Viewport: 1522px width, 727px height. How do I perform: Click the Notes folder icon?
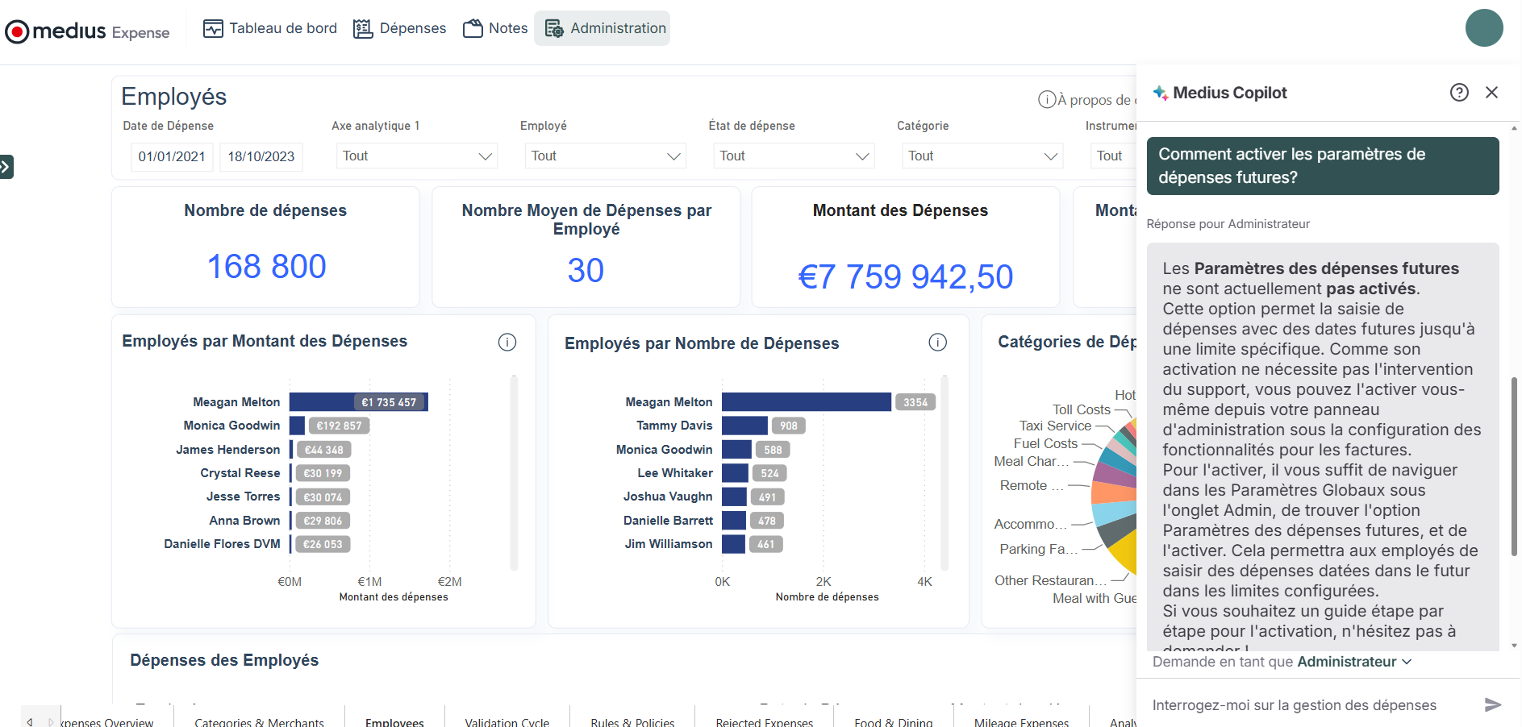tap(473, 28)
